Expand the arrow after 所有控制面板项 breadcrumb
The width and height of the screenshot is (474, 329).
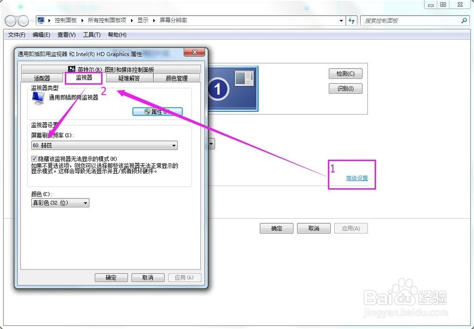132,20
